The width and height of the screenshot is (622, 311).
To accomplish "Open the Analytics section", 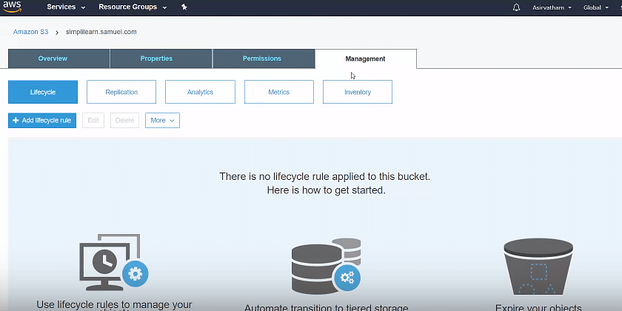I will (200, 92).
